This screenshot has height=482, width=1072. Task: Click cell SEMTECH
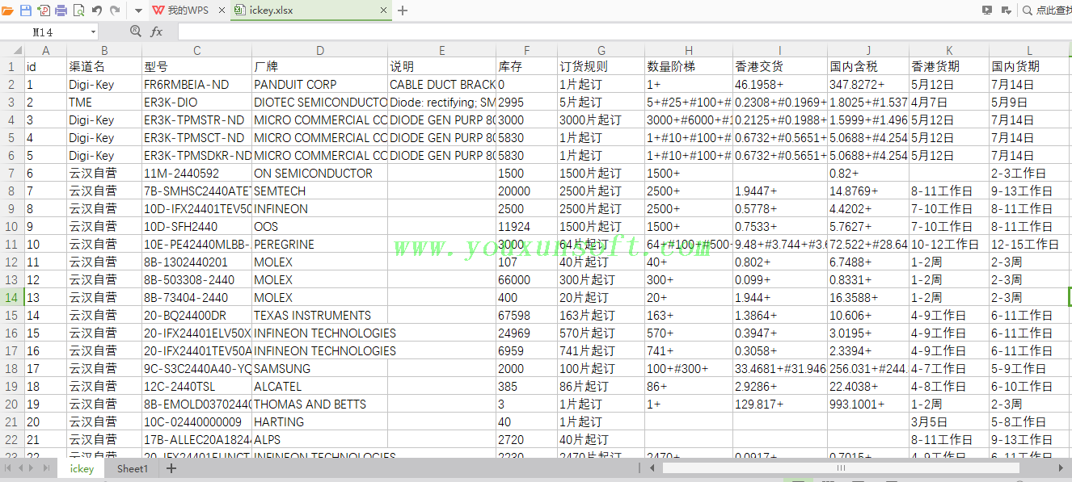pos(320,191)
